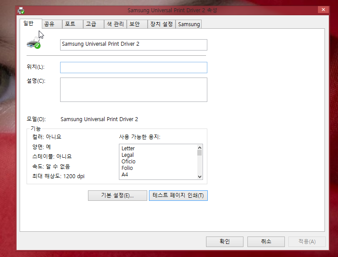
Task: Click the printer status icon beside the name field
Action: tap(34, 43)
